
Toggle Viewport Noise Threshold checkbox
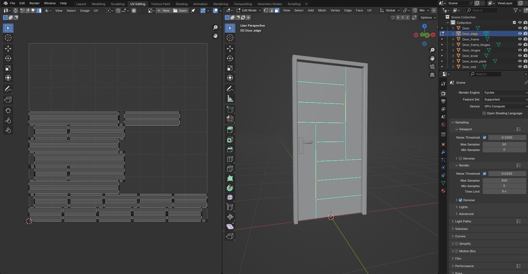point(484,138)
